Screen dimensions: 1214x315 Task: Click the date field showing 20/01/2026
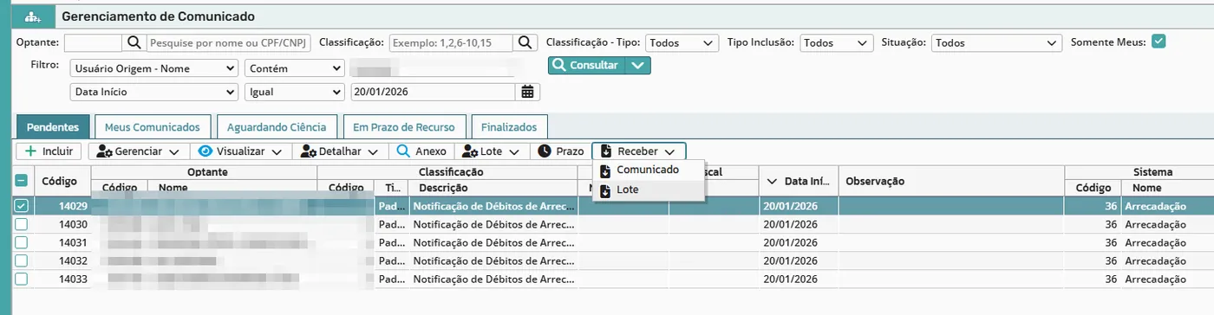[x=434, y=92]
